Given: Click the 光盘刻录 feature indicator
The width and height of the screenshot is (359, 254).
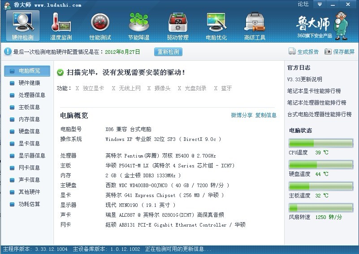Looking at the screenshot, I should pos(192,88).
